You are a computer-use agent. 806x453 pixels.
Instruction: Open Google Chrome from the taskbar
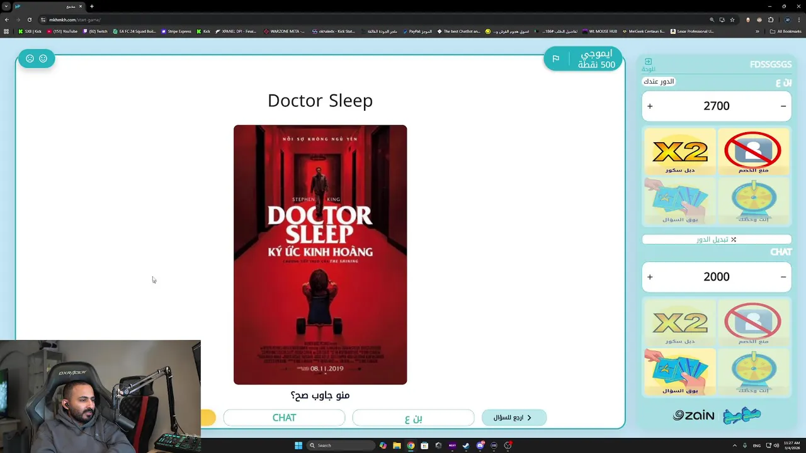411,445
